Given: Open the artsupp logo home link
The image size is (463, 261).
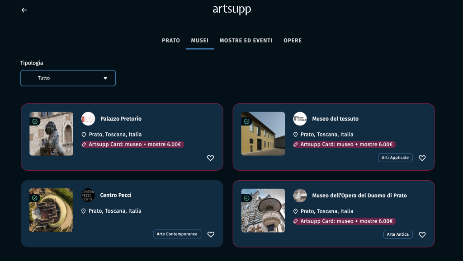Looking at the screenshot, I should coord(232,9).
